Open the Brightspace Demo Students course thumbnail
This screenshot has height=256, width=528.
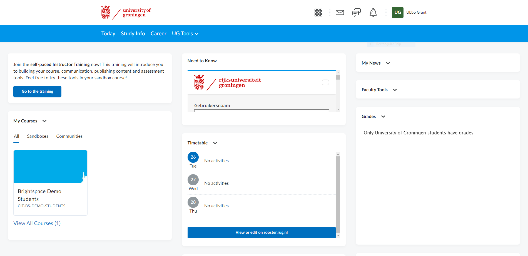[x=50, y=166]
